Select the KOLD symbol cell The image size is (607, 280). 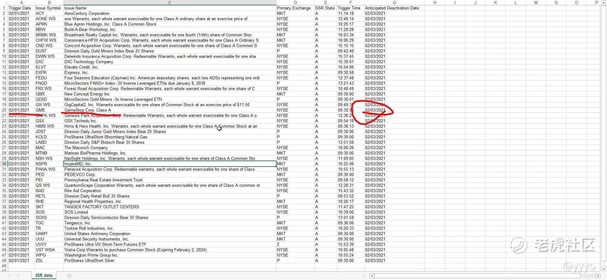click(49, 137)
